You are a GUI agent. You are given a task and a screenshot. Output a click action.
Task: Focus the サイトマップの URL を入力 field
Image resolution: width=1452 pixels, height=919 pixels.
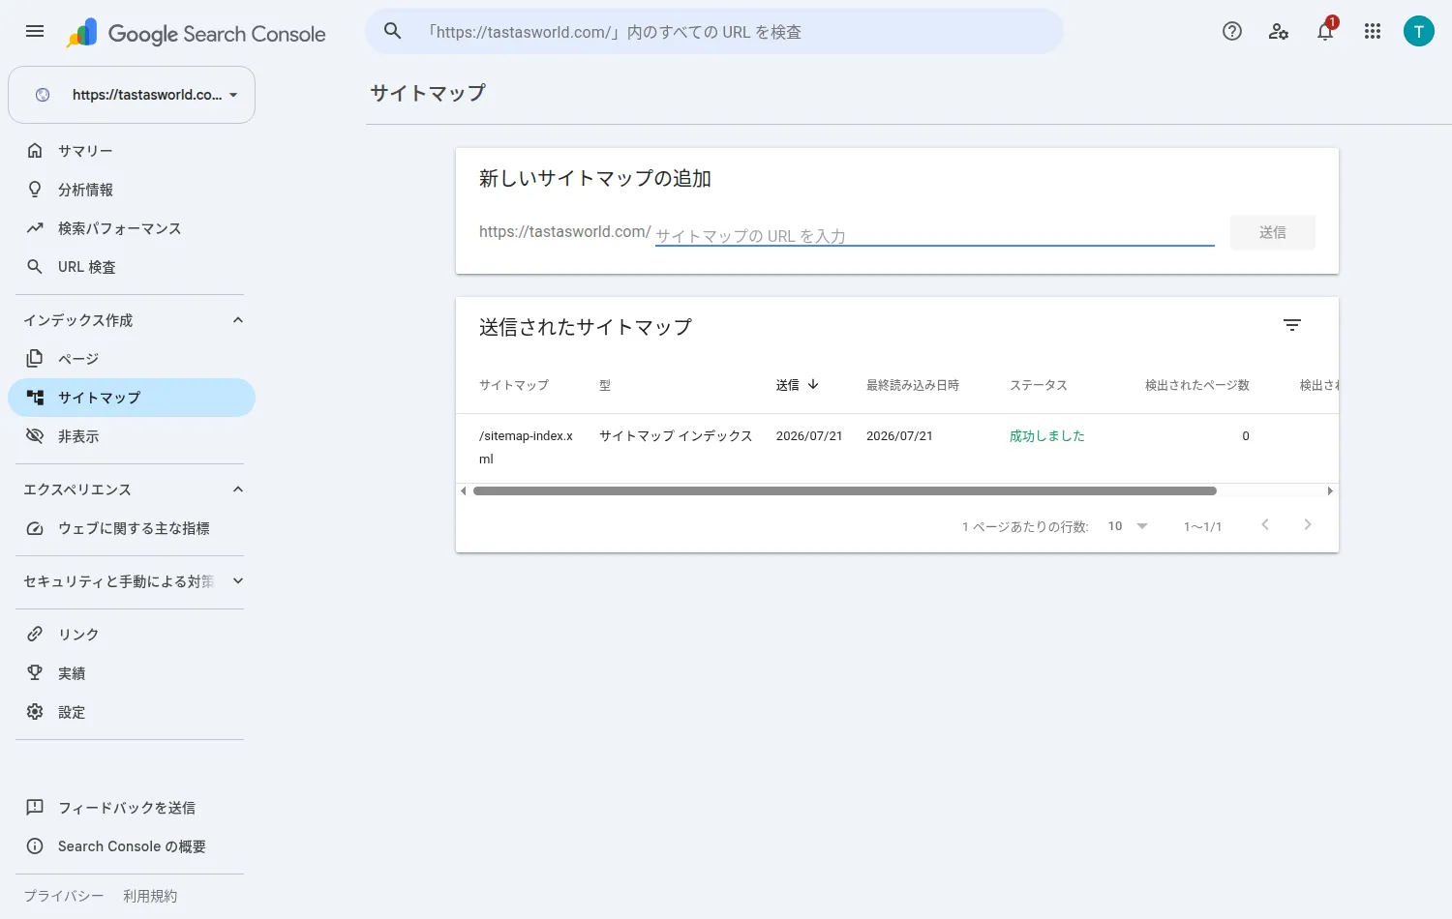[x=934, y=235]
